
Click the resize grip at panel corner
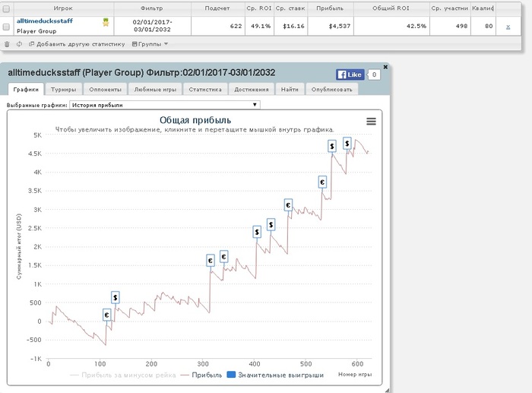coord(387,390)
